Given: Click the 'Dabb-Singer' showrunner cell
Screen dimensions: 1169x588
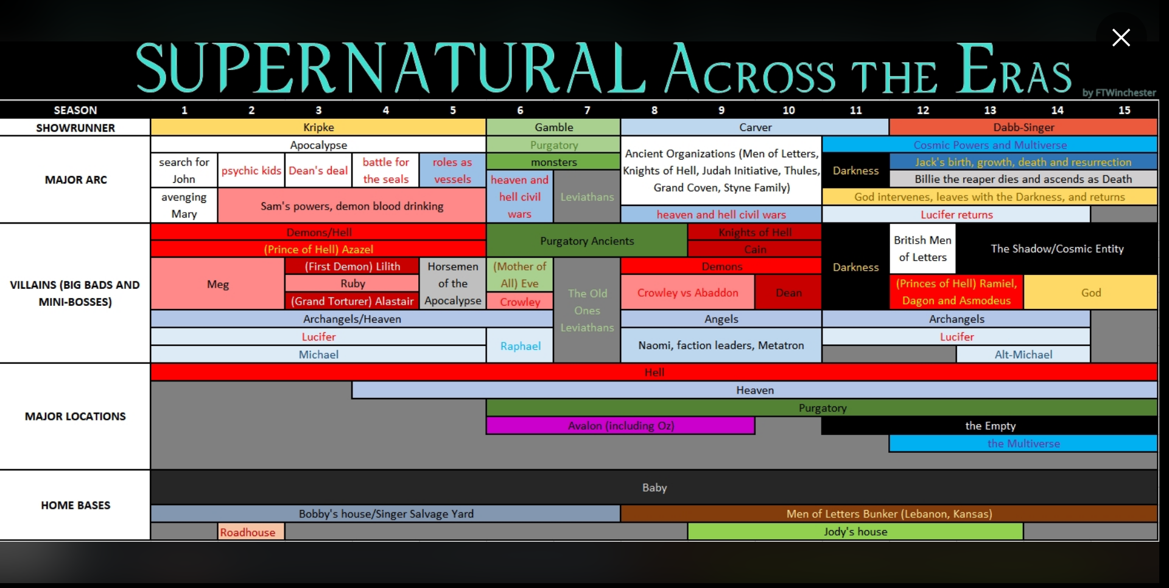Looking at the screenshot, I should point(1023,127).
